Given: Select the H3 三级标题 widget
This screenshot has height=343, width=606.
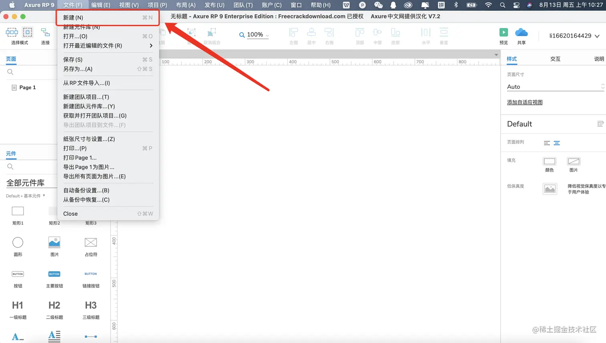Looking at the screenshot, I should [x=91, y=305].
